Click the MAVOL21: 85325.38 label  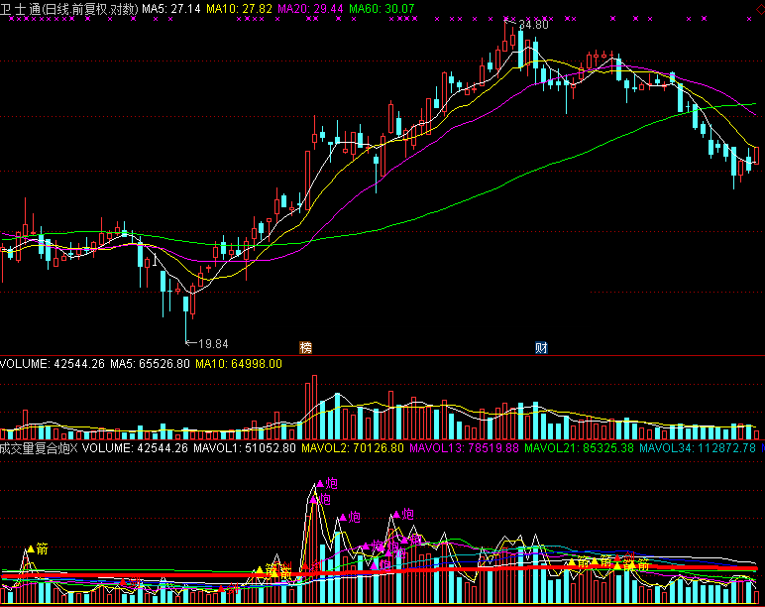coord(579,447)
